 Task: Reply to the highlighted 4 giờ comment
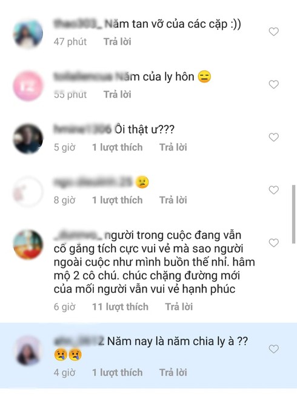click(173, 372)
